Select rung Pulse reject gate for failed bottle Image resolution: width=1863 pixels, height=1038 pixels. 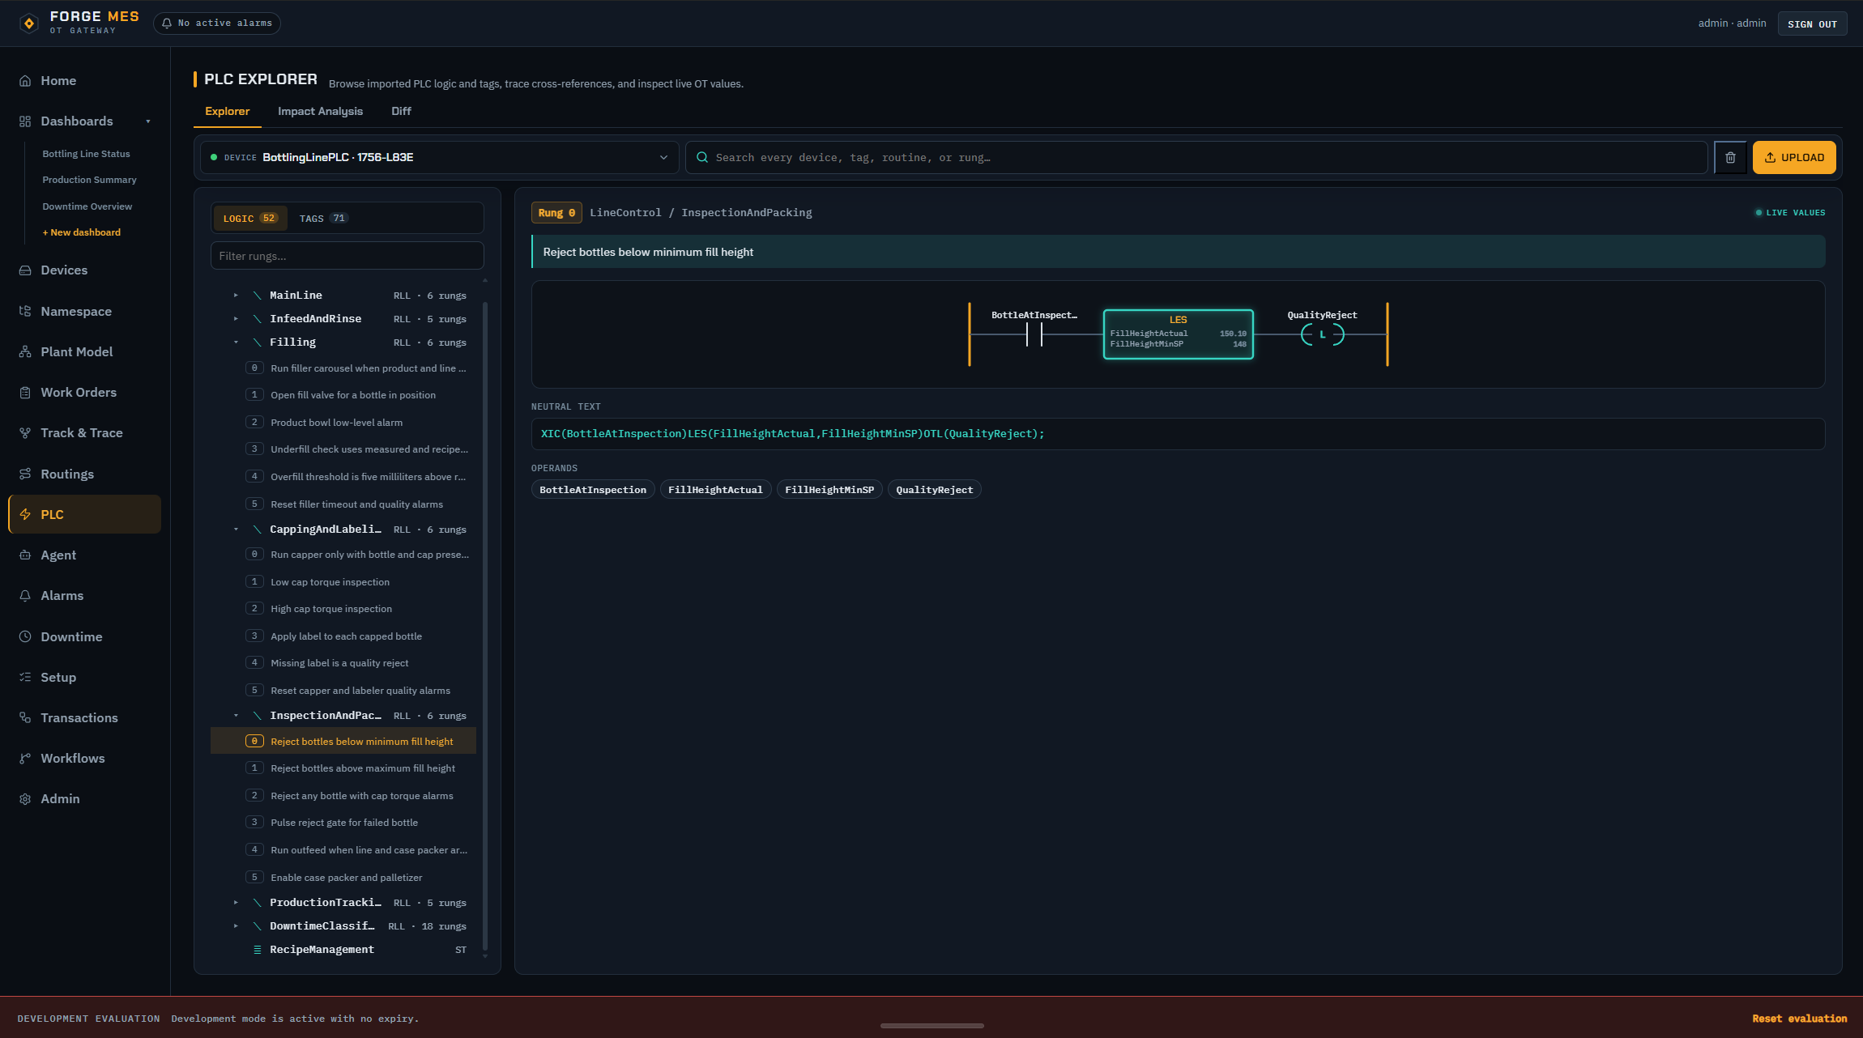pyautogui.click(x=343, y=823)
